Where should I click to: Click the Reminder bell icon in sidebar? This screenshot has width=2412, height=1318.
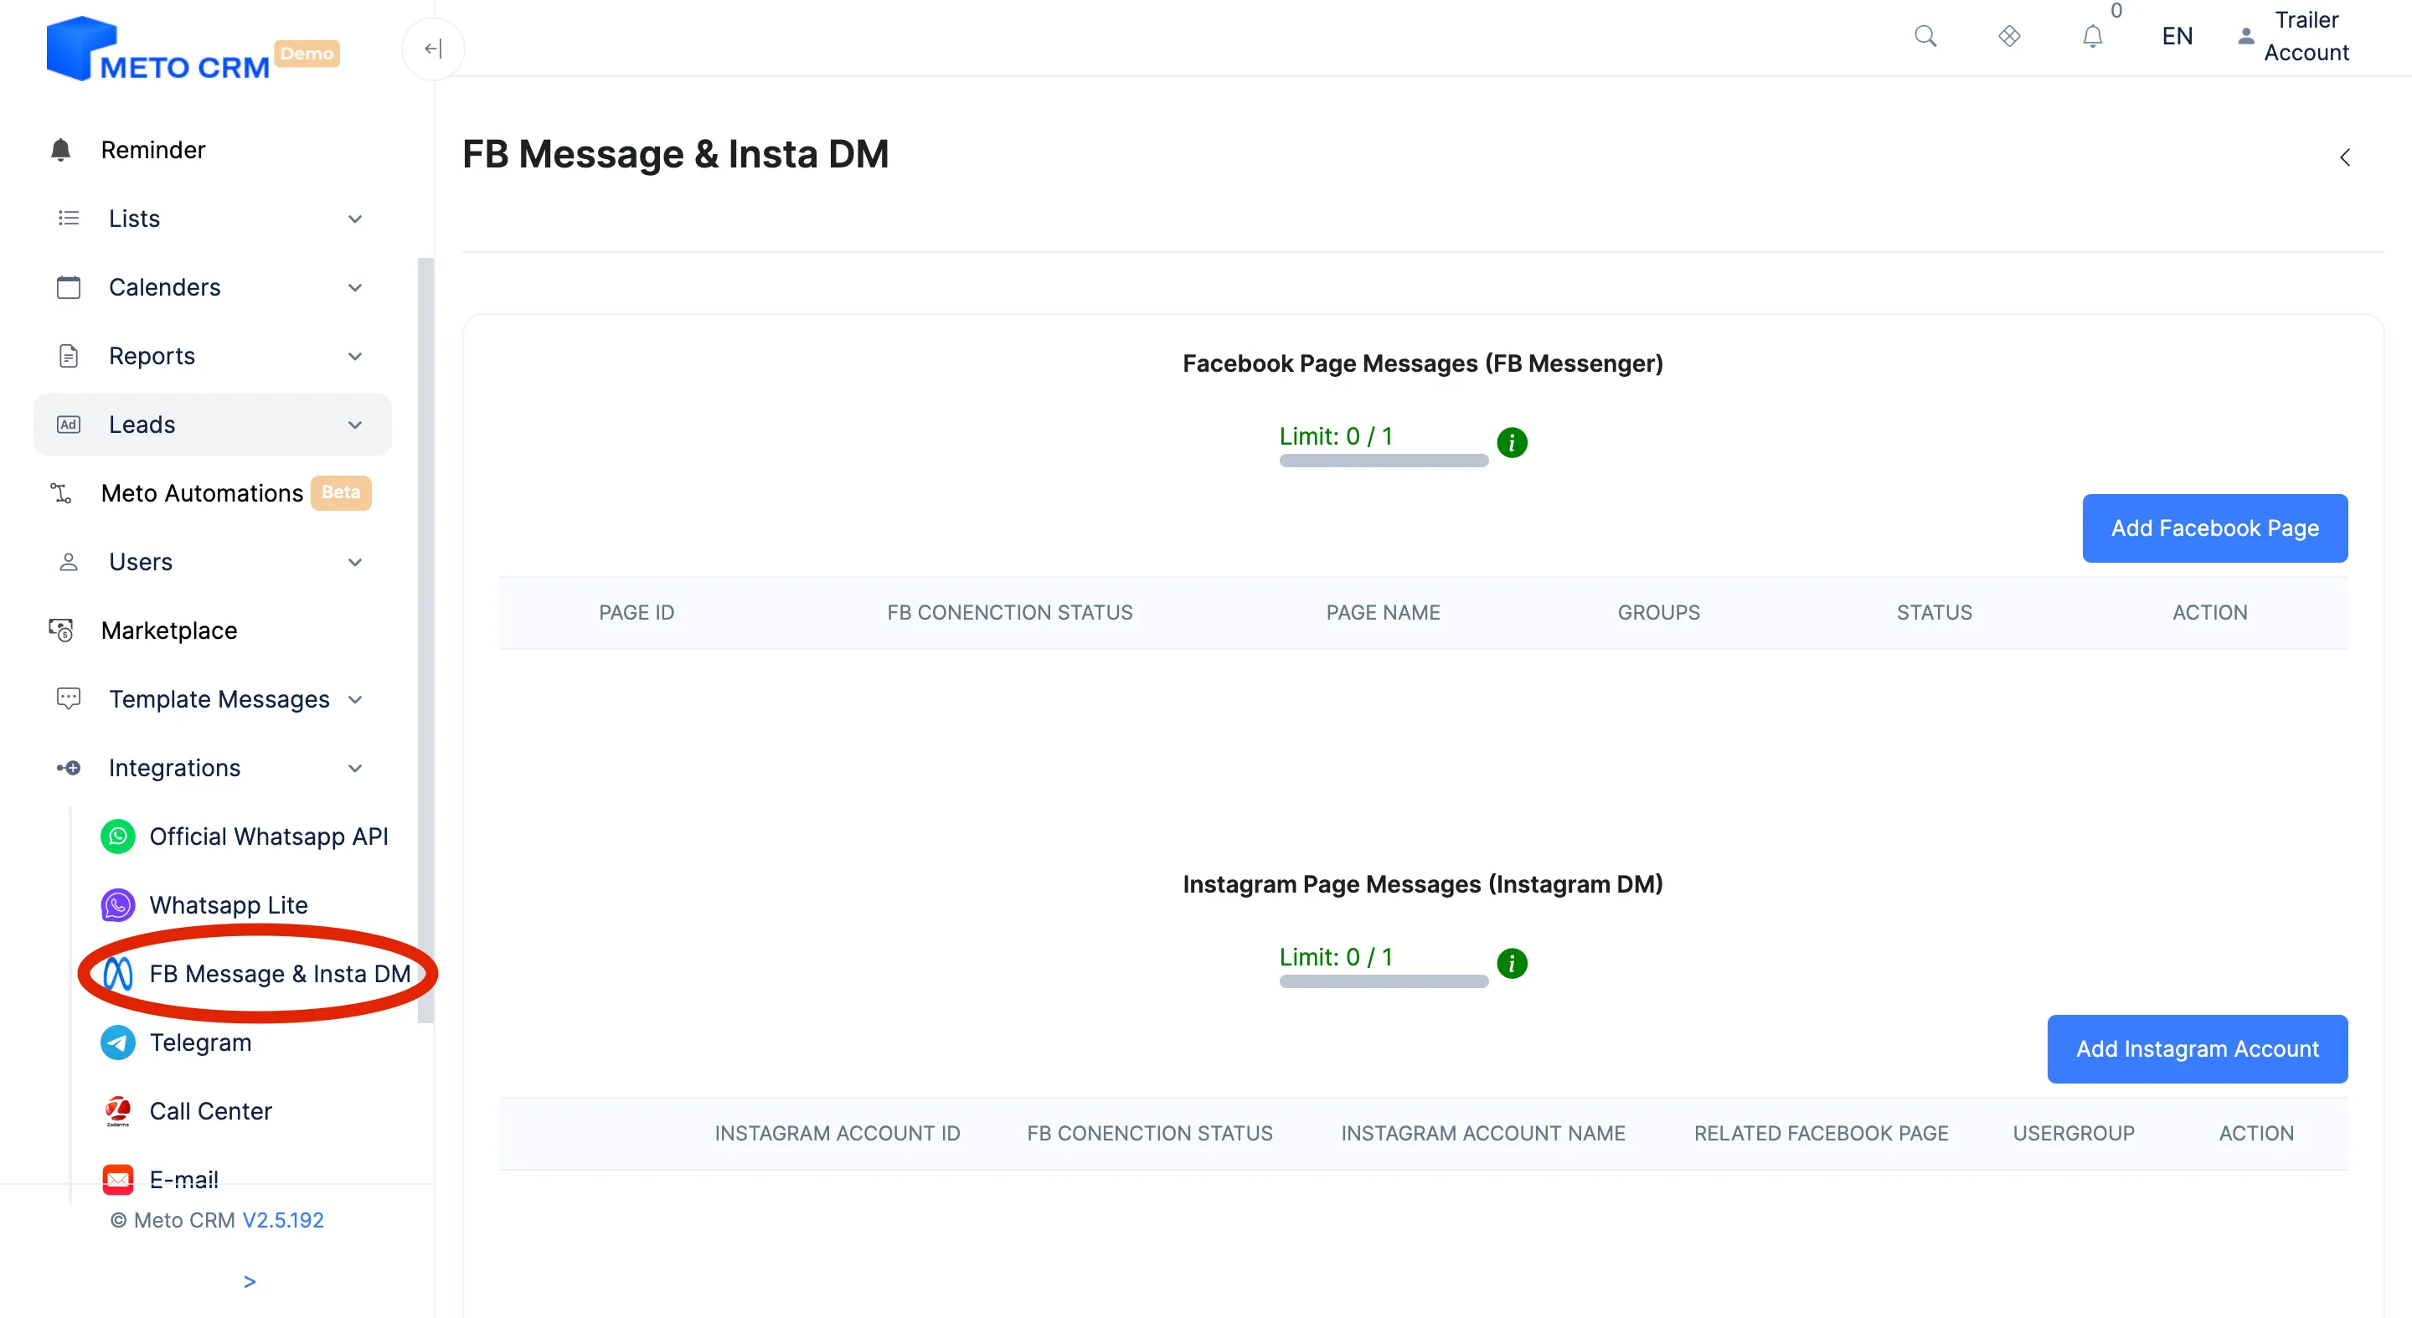pyautogui.click(x=61, y=150)
